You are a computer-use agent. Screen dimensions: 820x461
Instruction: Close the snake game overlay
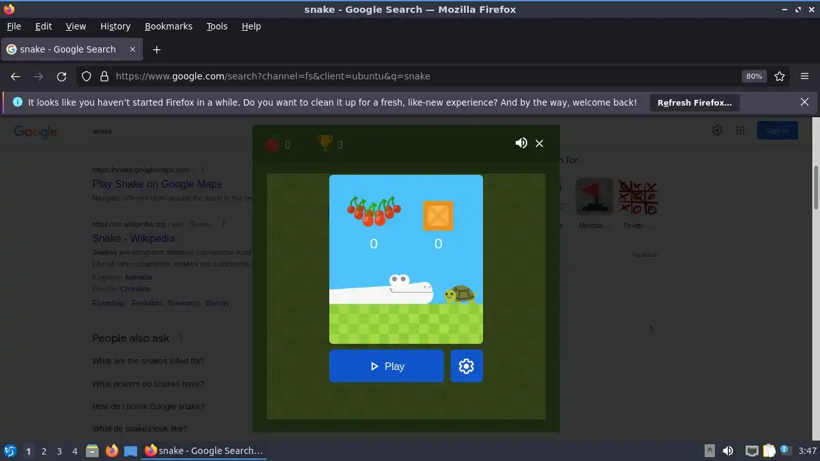coord(539,143)
